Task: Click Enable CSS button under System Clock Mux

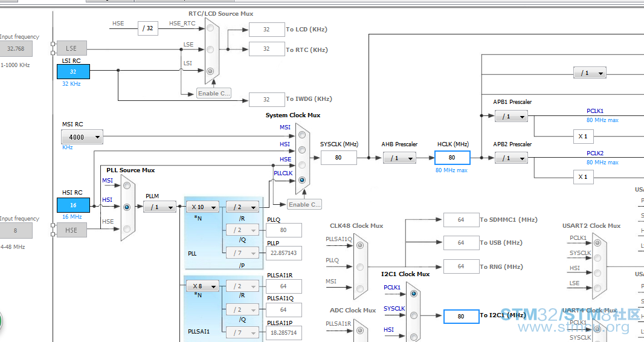Action: pyautogui.click(x=304, y=204)
